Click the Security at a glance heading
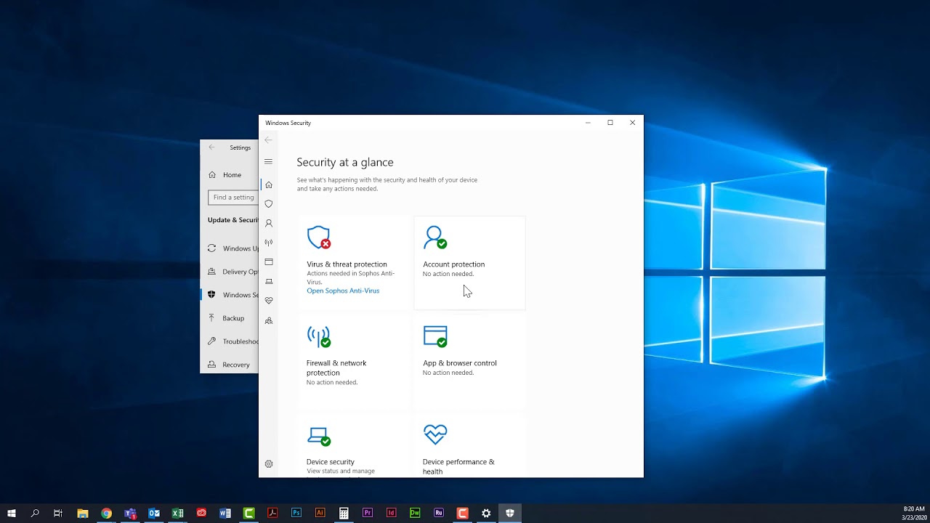 [x=345, y=163]
